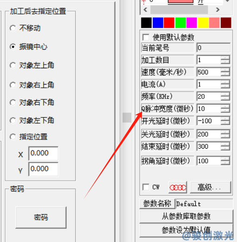The height and width of the screenshot is (242, 237).
Task: Click the 开光延时 spinner arrows
Action: (225, 121)
